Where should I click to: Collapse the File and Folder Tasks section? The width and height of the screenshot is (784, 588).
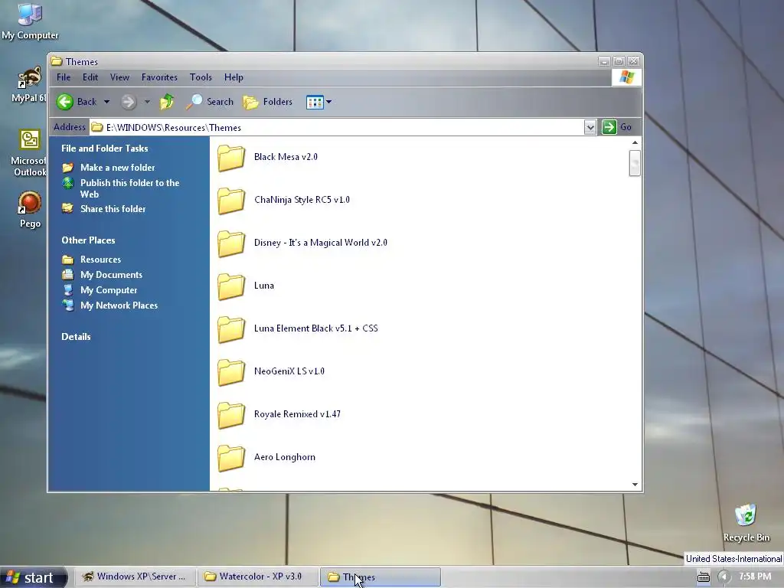click(104, 149)
